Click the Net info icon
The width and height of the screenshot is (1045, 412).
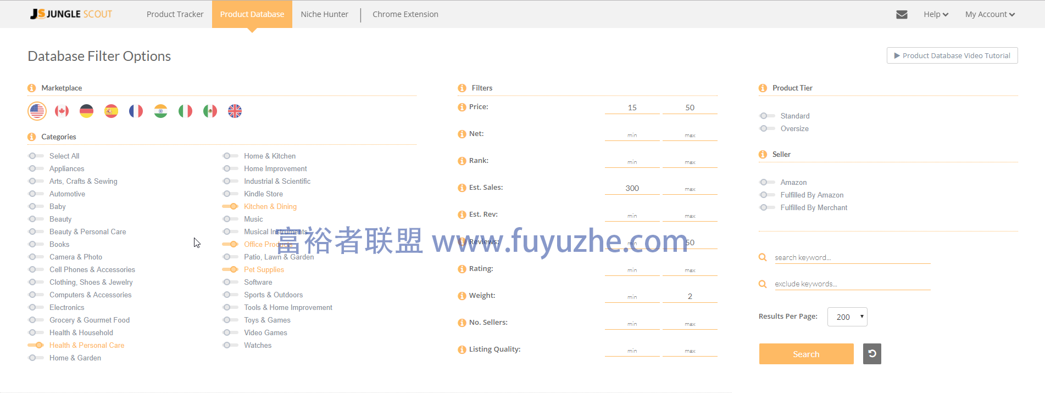[x=462, y=134]
